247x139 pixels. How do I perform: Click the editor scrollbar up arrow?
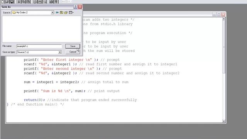tap(224, 19)
